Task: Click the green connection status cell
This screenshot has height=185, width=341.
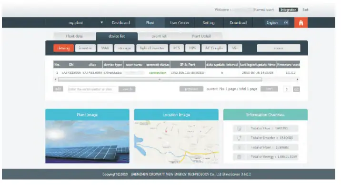Action: tap(158, 73)
